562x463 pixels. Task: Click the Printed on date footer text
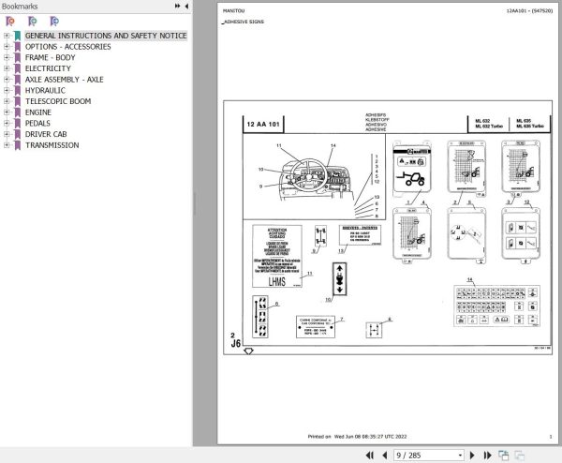[357, 437]
